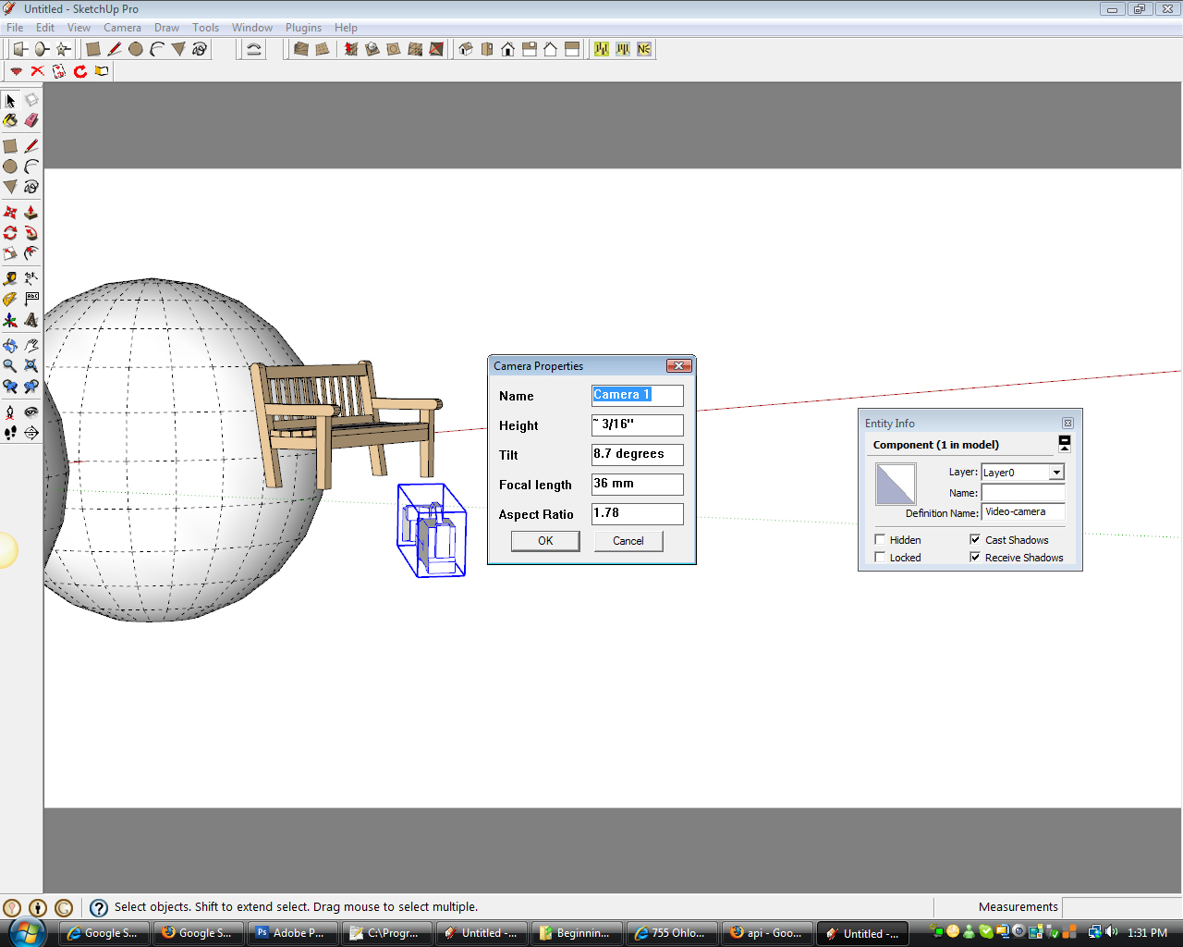Toggle the Hidden checkbox
Screen dimensions: 1183x947
tap(880, 539)
